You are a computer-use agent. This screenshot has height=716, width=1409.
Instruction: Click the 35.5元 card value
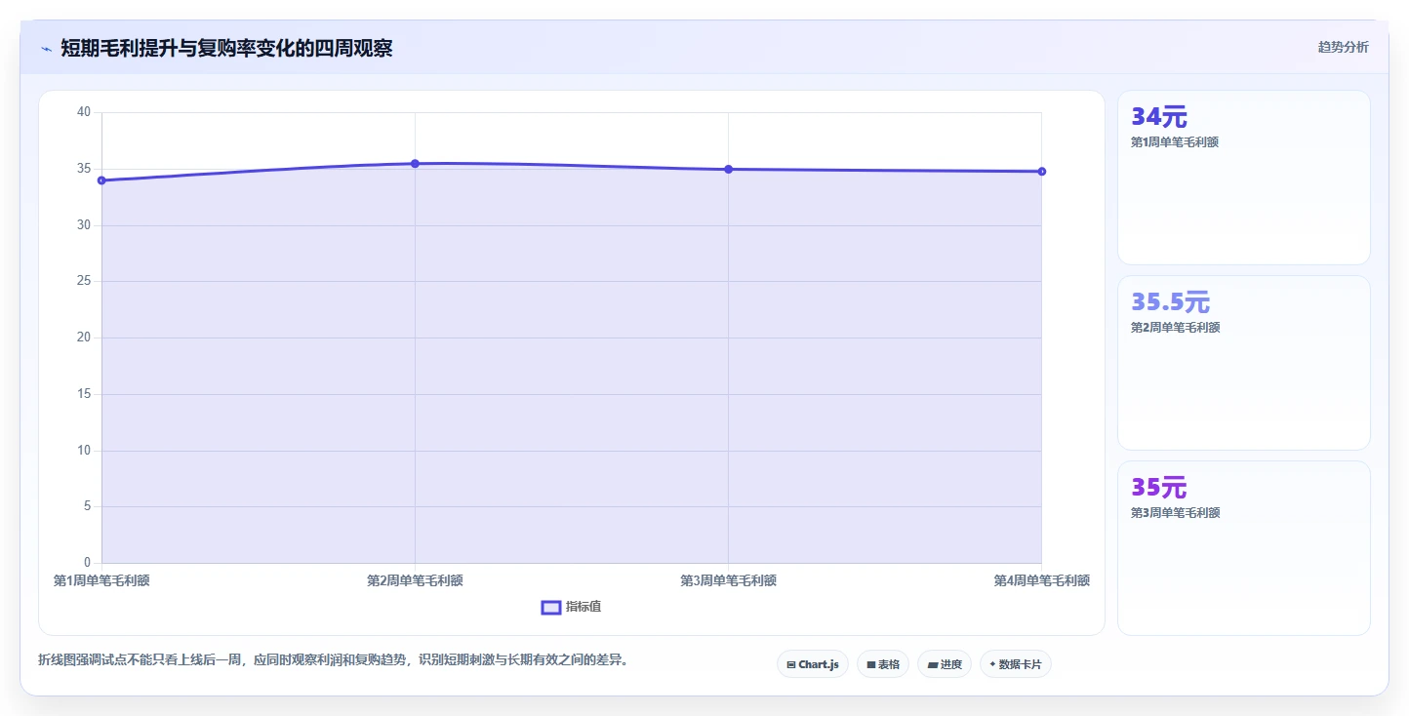1170,302
